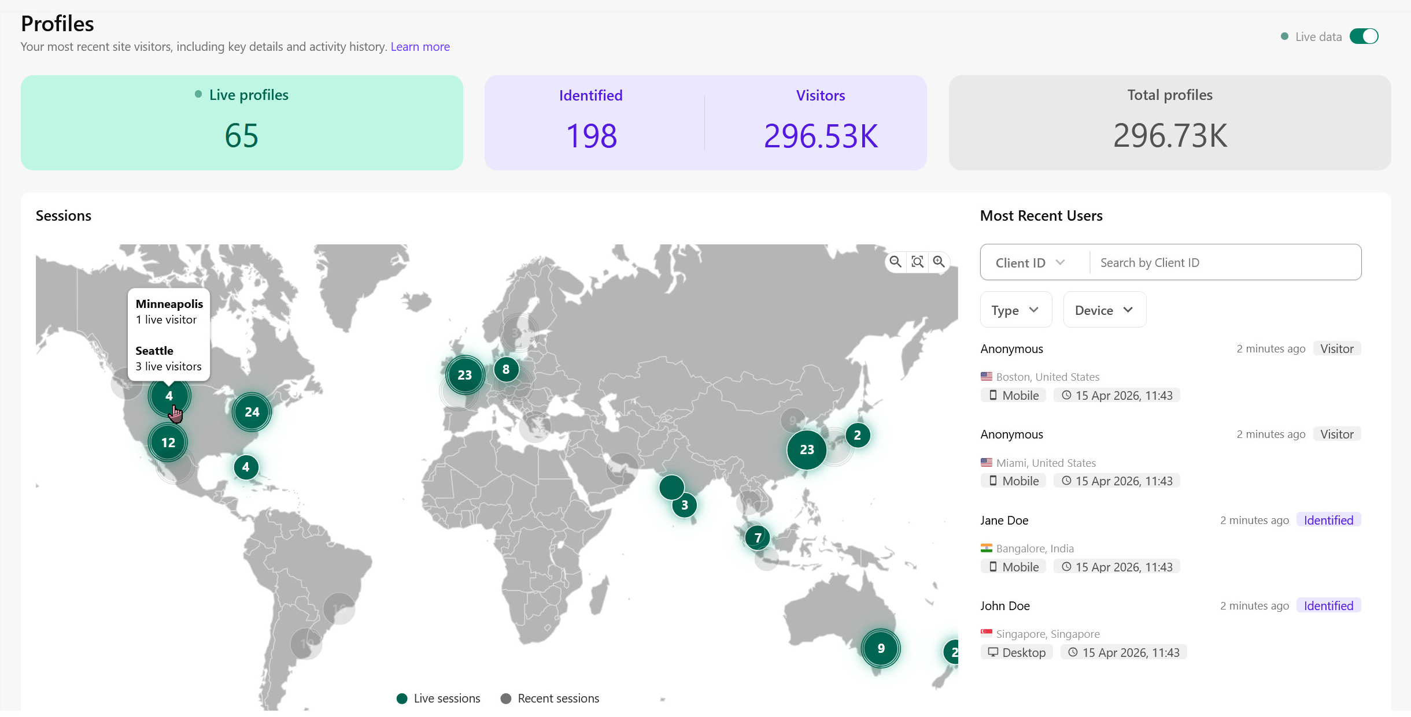The width and height of the screenshot is (1411, 717).
Task: Open Jane Doe's profile row
Action: (1170, 543)
